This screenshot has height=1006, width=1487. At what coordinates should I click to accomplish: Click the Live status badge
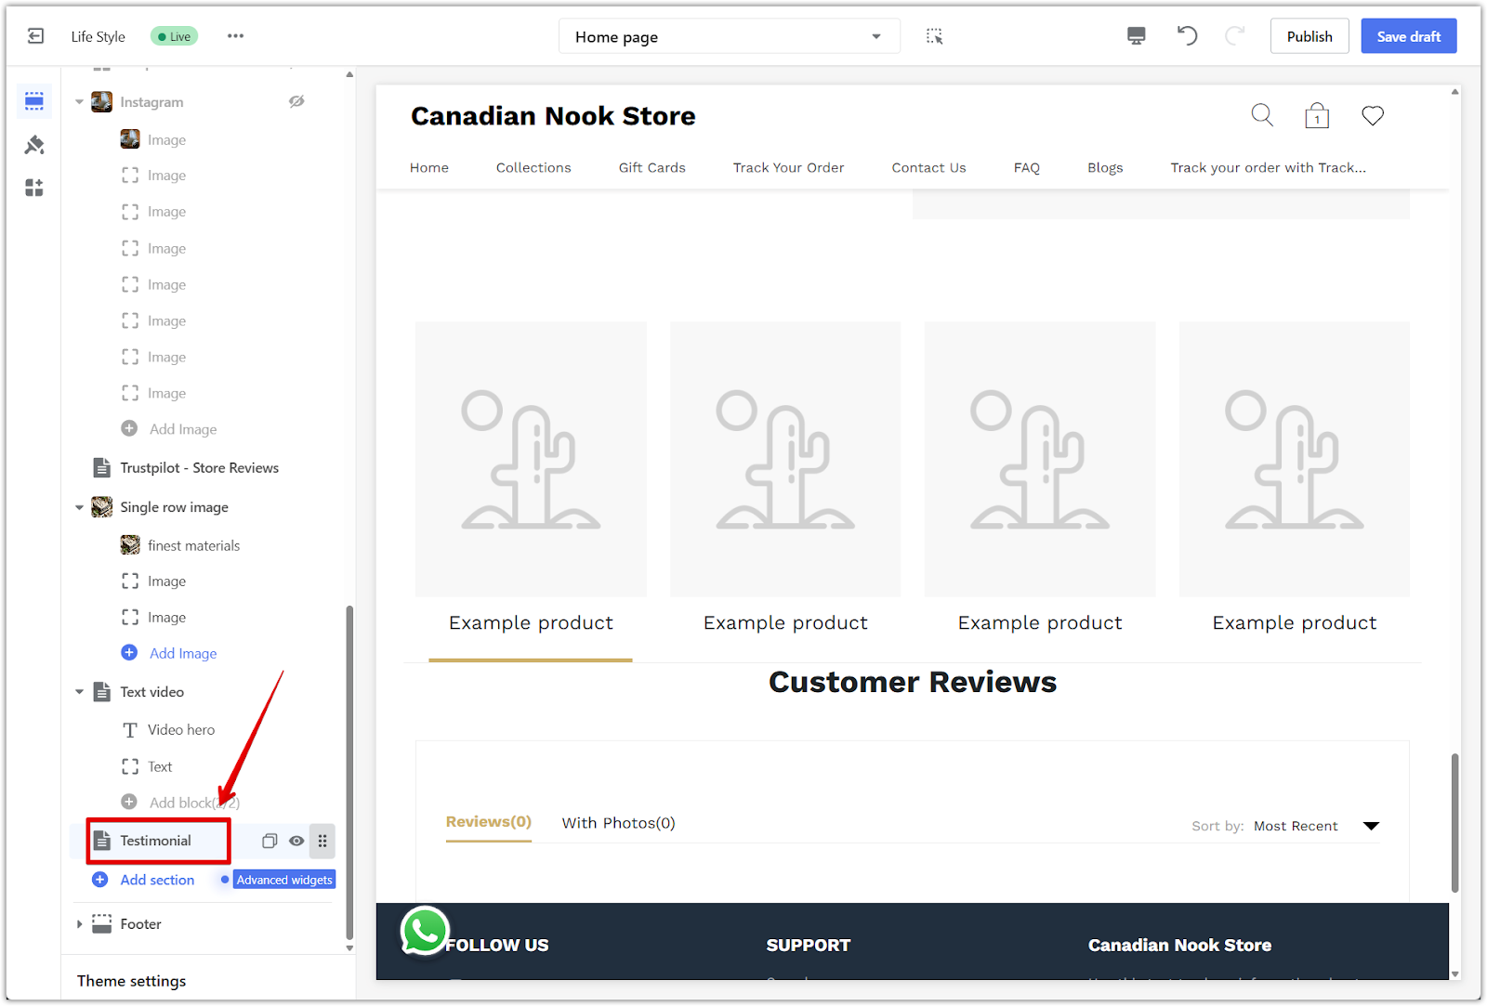click(175, 36)
